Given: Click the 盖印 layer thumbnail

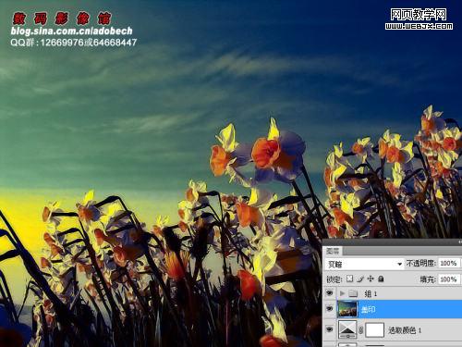Looking at the screenshot, I should [347, 309].
